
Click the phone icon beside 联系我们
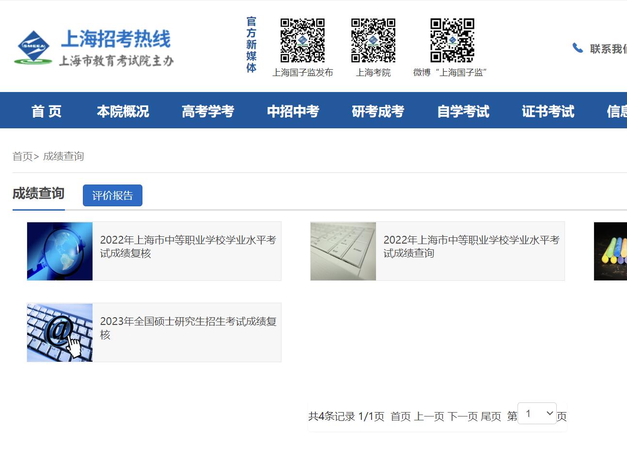tap(578, 48)
